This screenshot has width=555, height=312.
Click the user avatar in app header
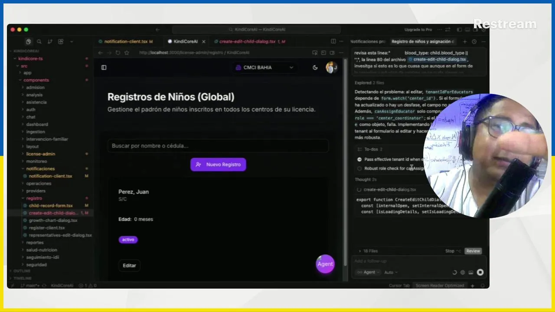pos(331,67)
